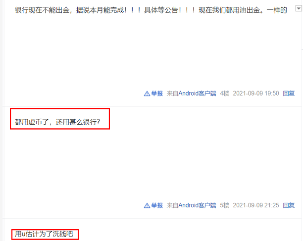Click the left gray page margin strip
The height and width of the screenshot is (241, 303).
click(1, 121)
